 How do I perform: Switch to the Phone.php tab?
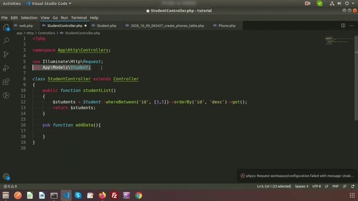click(227, 26)
